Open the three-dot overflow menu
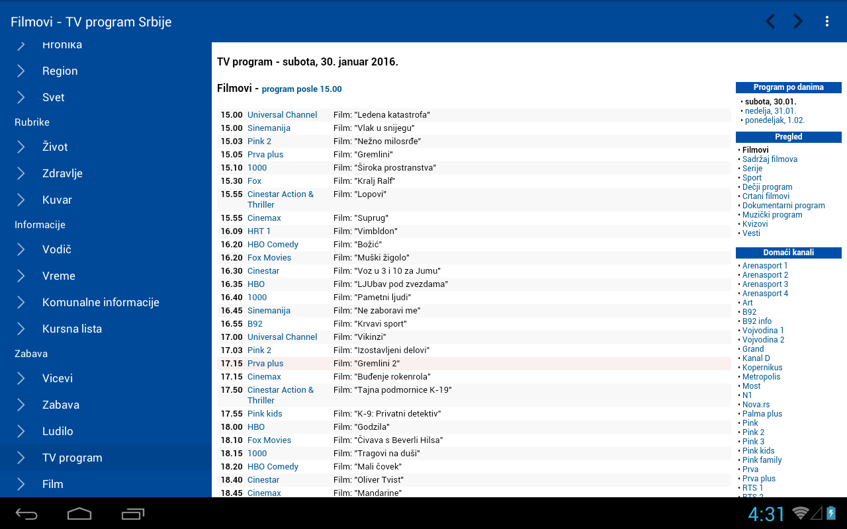 [827, 21]
